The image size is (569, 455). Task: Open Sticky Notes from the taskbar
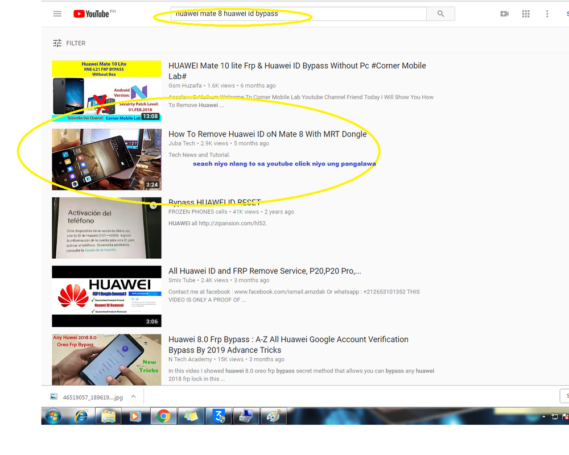191,416
